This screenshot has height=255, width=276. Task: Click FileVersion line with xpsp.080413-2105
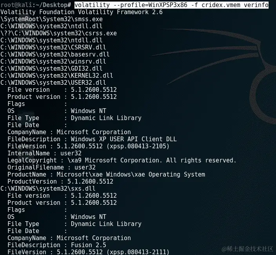(x=88, y=146)
